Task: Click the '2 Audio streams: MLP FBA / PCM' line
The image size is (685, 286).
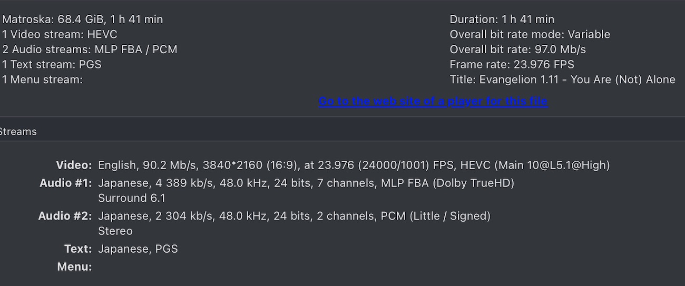Action: pos(90,50)
